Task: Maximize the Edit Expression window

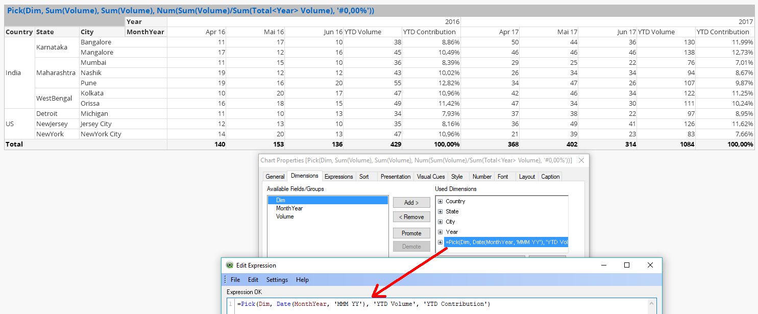Action: [627, 265]
